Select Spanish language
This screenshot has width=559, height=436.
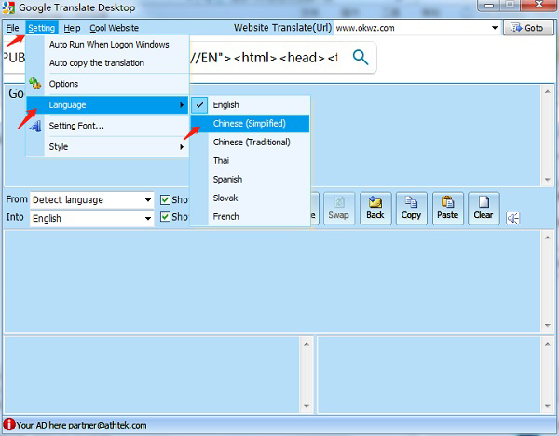coord(250,179)
